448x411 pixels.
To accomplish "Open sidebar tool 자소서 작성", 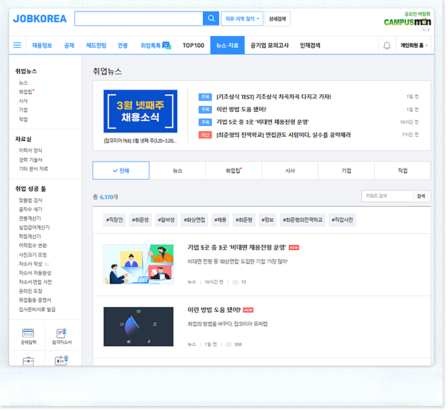I will click(x=30, y=264).
